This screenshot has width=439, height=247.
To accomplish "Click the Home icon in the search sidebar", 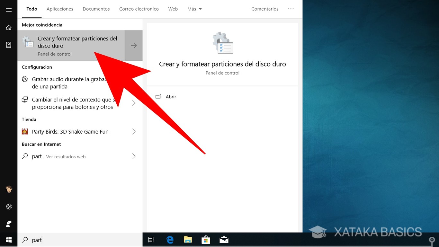I will click(x=8, y=27).
